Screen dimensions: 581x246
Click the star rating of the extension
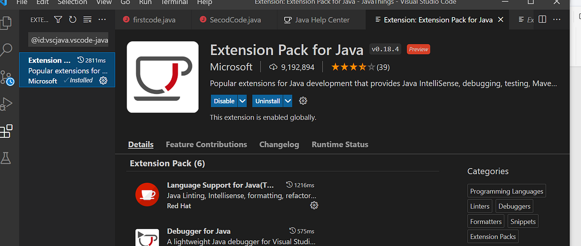353,67
